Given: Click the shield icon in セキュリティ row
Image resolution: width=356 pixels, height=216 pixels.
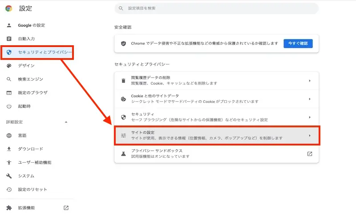Looking at the screenshot, I should click(123, 117).
